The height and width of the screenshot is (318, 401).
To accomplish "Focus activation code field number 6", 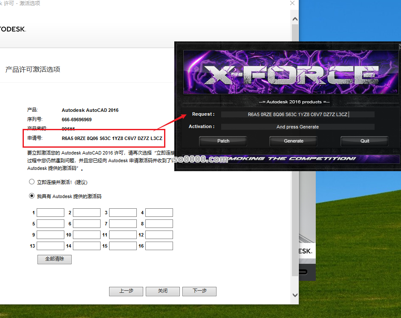I will click(87, 224).
